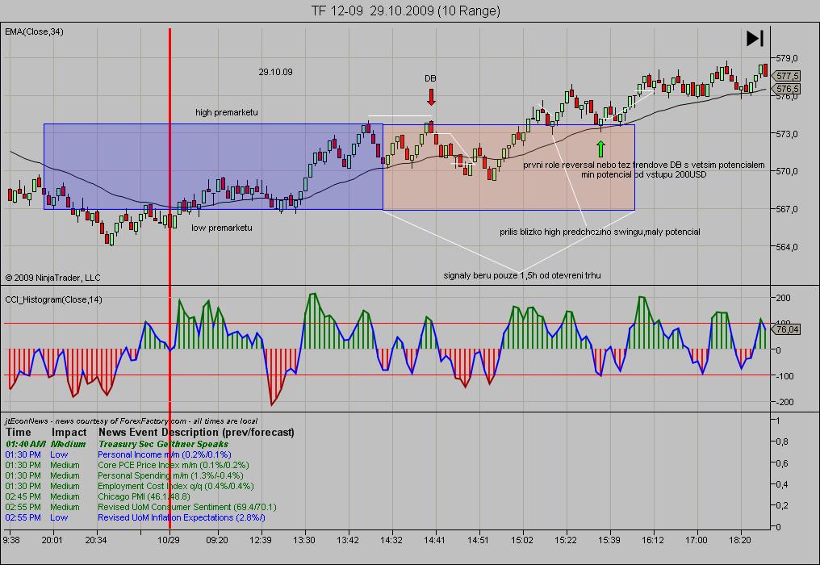The height and width of the screenshot is (565, 820).
Task: Select the 'low premarketu' chart annotation
Action: click(x=222, y=228)
